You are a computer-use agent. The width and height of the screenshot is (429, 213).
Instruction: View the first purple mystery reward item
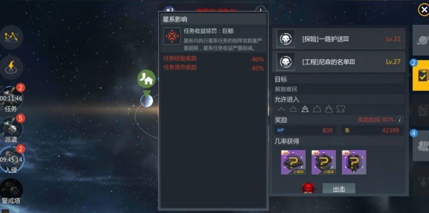(x=293, y=162)
